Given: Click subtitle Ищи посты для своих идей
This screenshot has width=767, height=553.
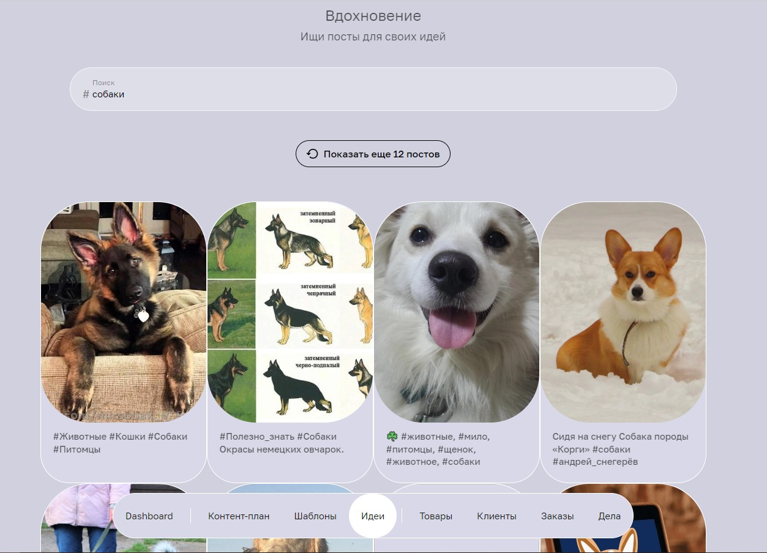Looking at the screenshot, I should click(x=373, y=37).
